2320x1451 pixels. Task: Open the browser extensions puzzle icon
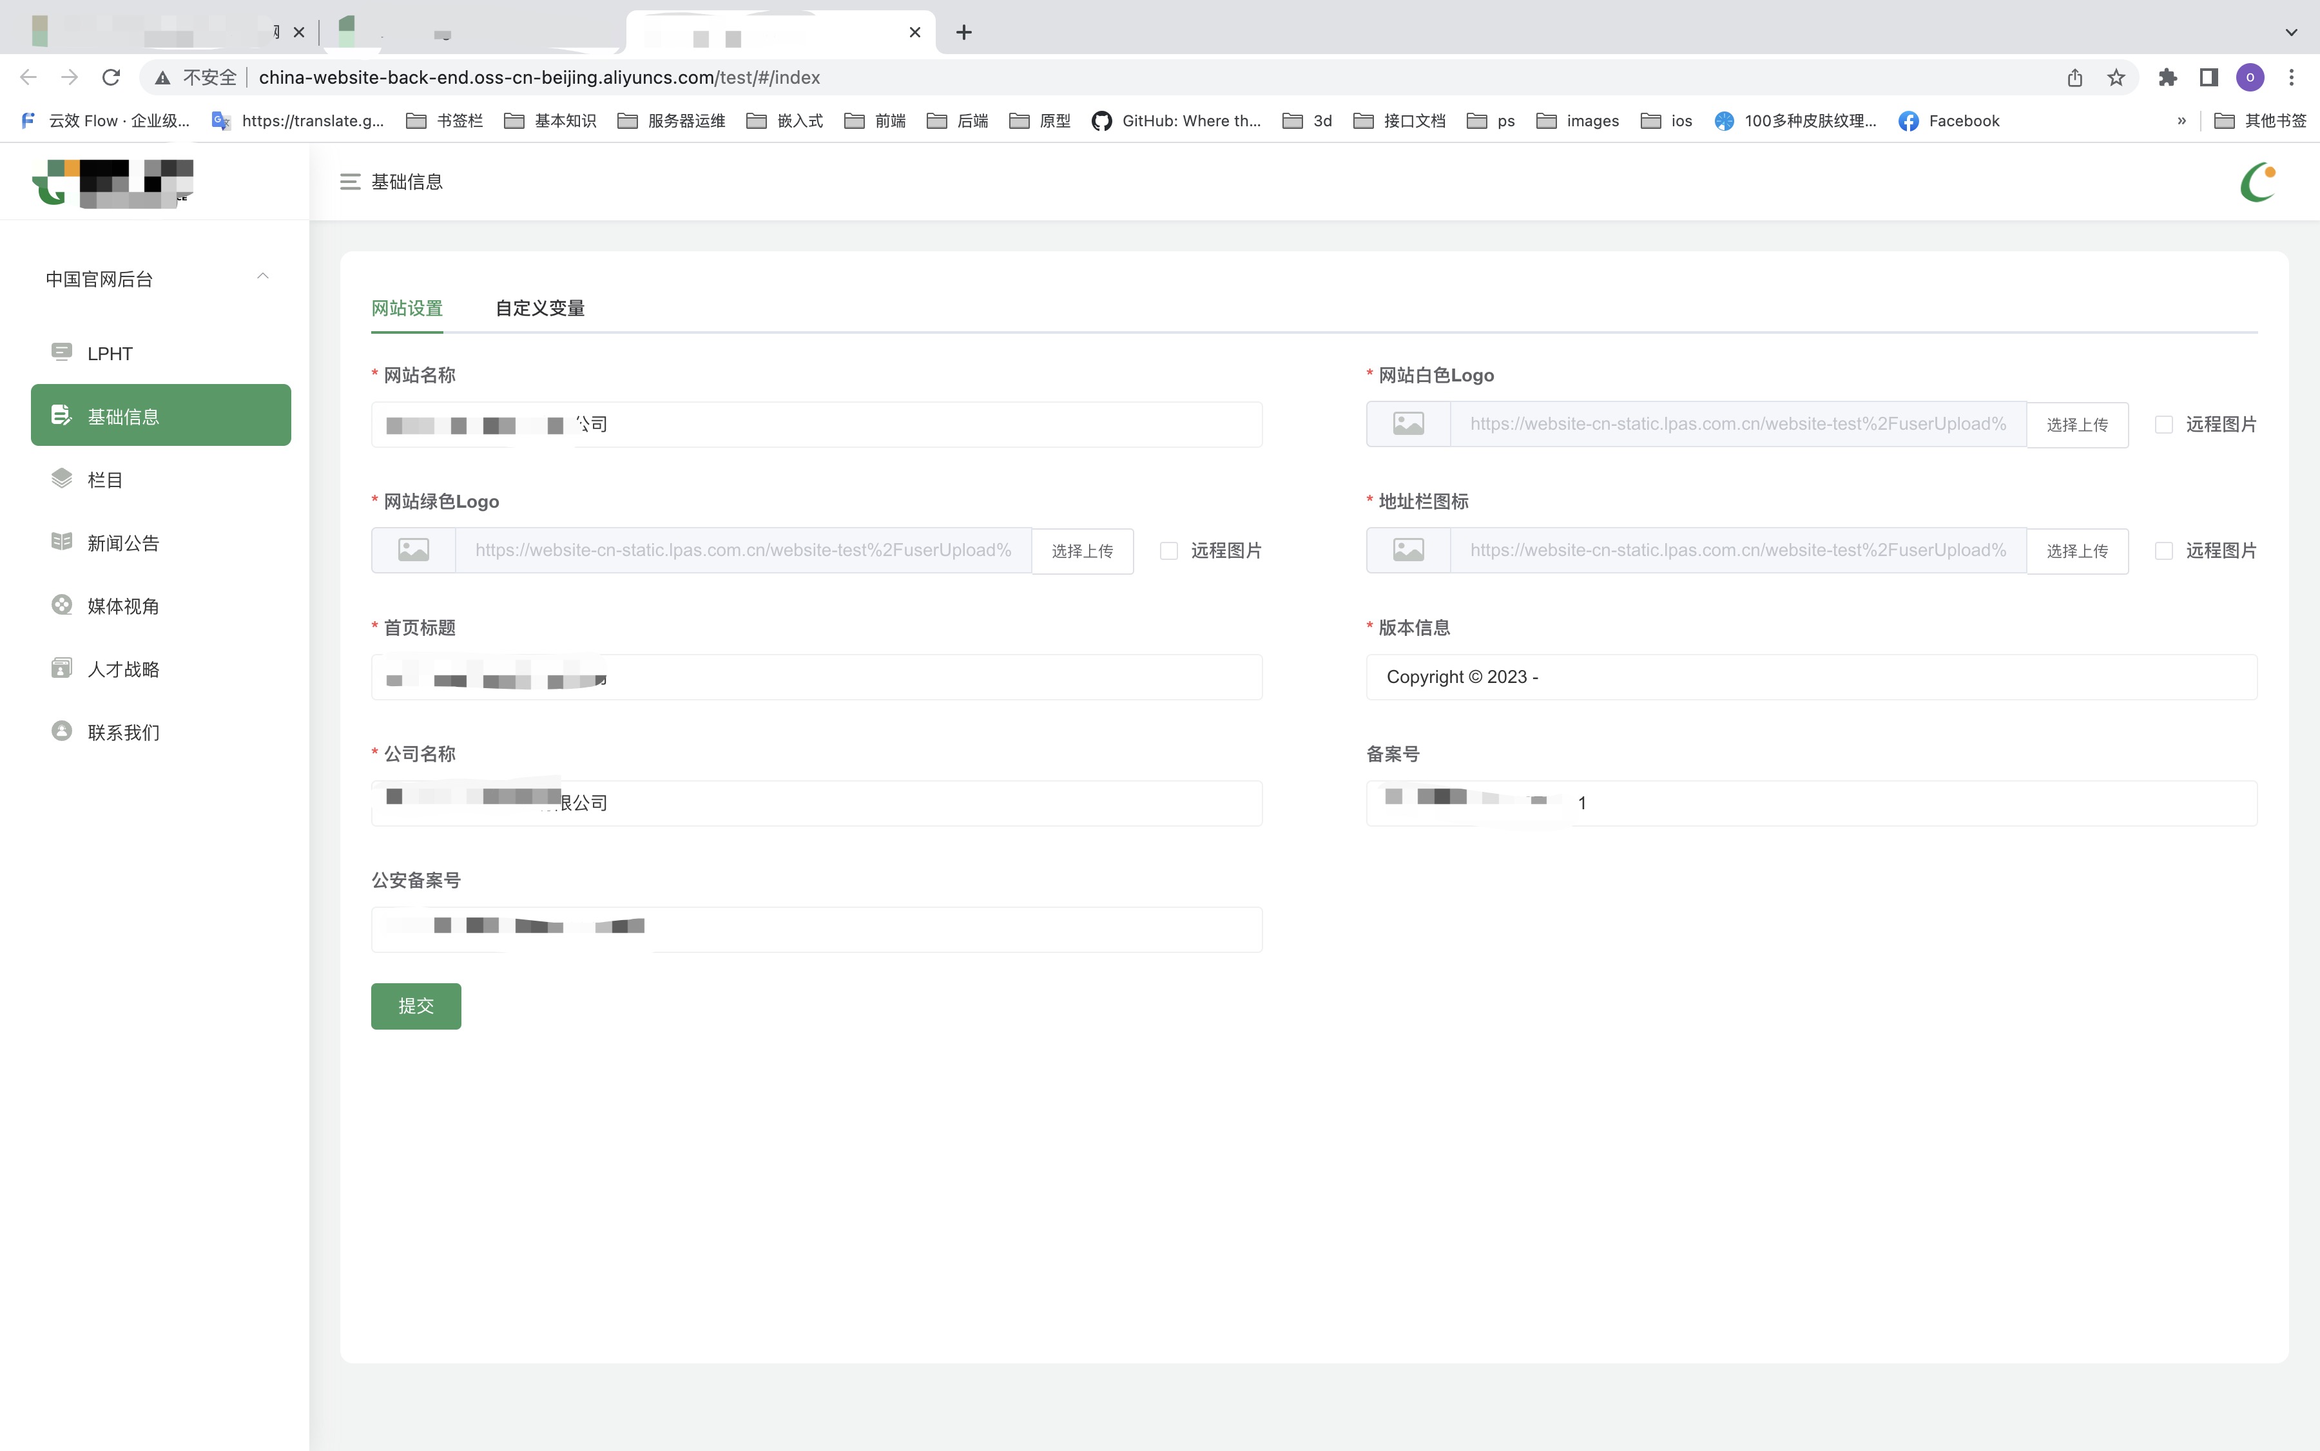tap(2167, 78)
